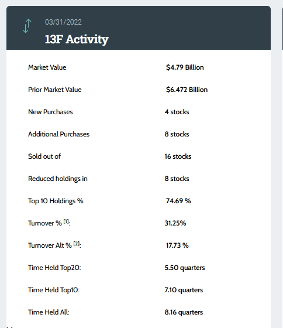Click the Reduced holdings in label
This screenshot has width=283, height=328.
58,179
